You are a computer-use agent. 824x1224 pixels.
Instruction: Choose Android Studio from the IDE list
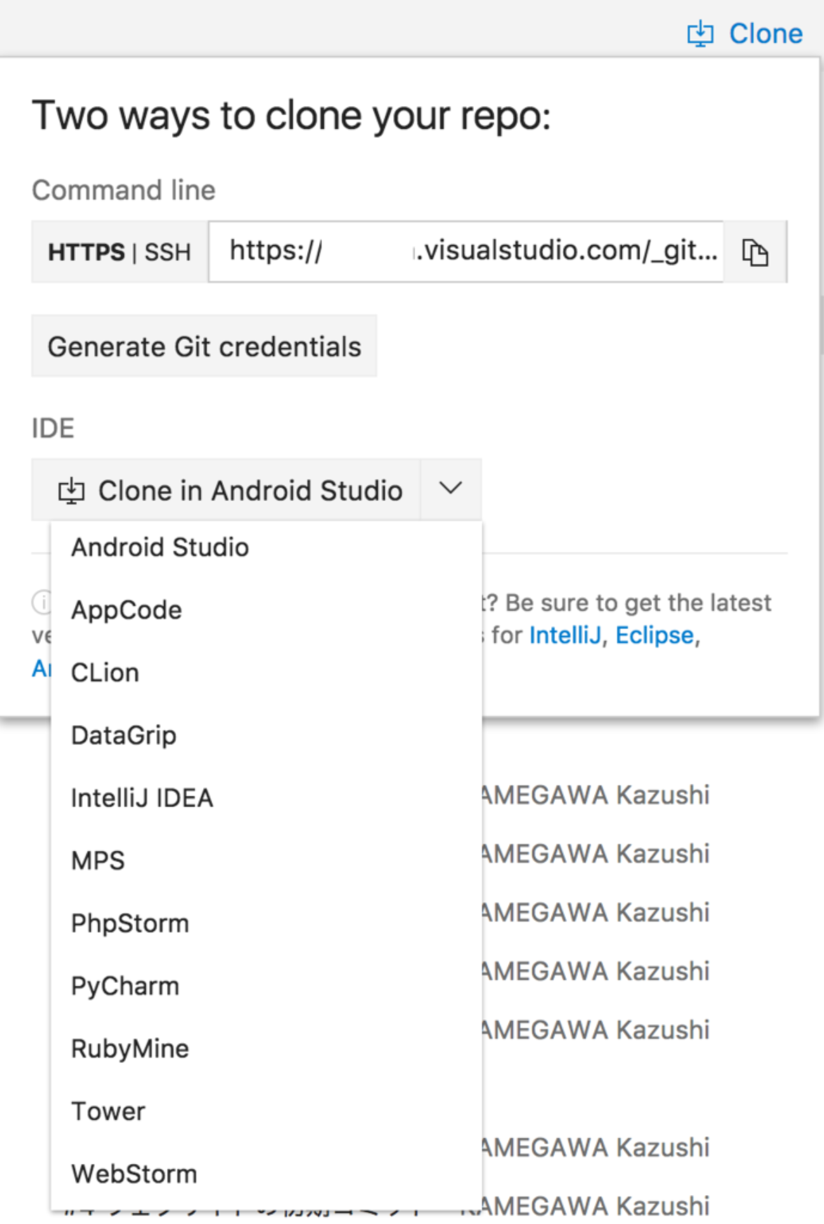coord(160,547)
